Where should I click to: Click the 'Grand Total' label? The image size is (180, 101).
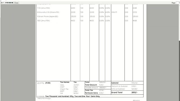(x=117, y=92)
